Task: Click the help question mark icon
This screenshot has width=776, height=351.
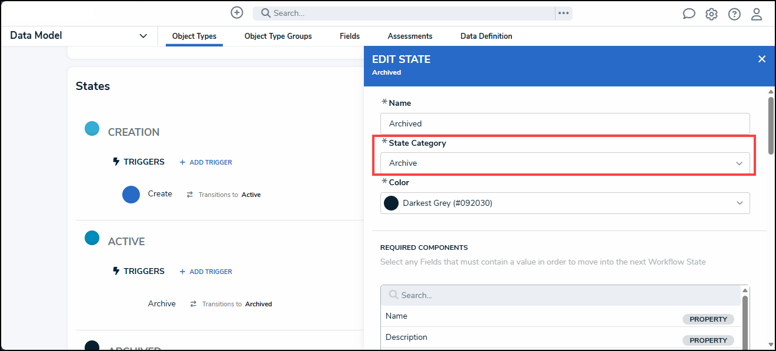Action: 734,14
